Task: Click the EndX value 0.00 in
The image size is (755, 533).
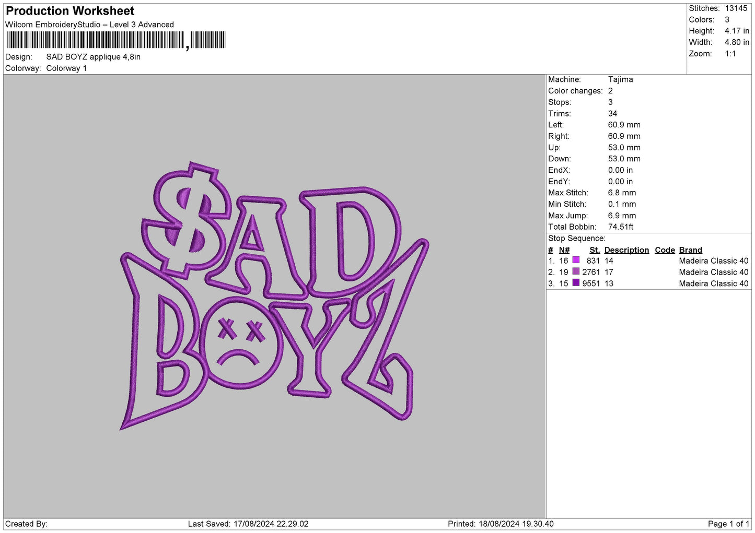Action: 620,170
